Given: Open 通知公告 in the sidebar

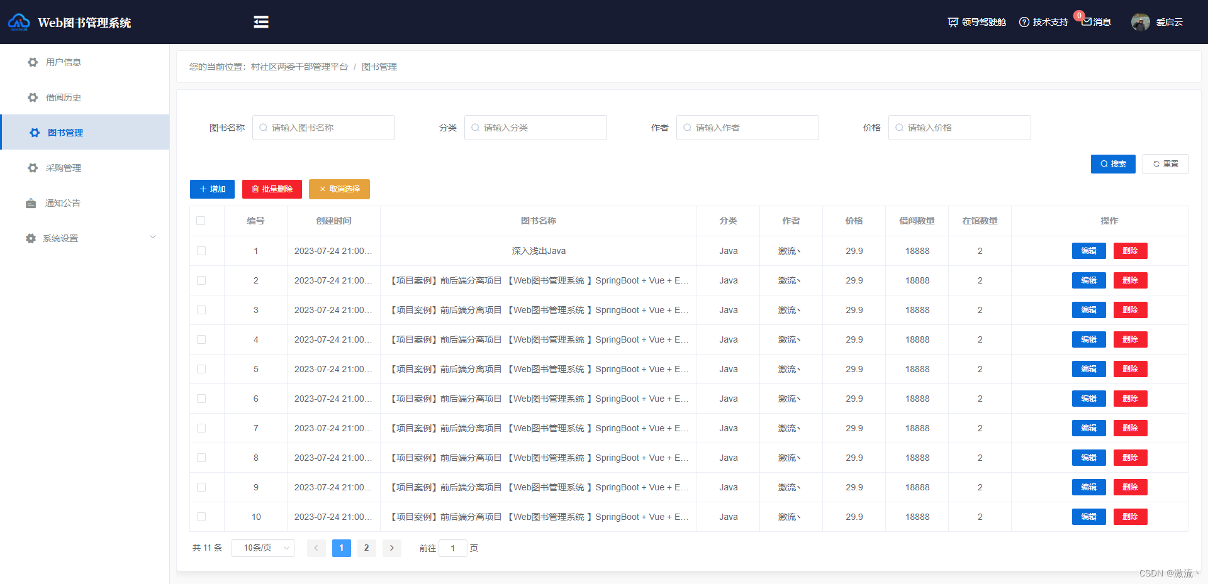Looking at the screenshot, I should (x=85, y=203).
